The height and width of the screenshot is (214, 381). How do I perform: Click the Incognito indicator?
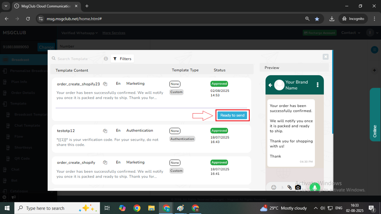tap(353, 19)
